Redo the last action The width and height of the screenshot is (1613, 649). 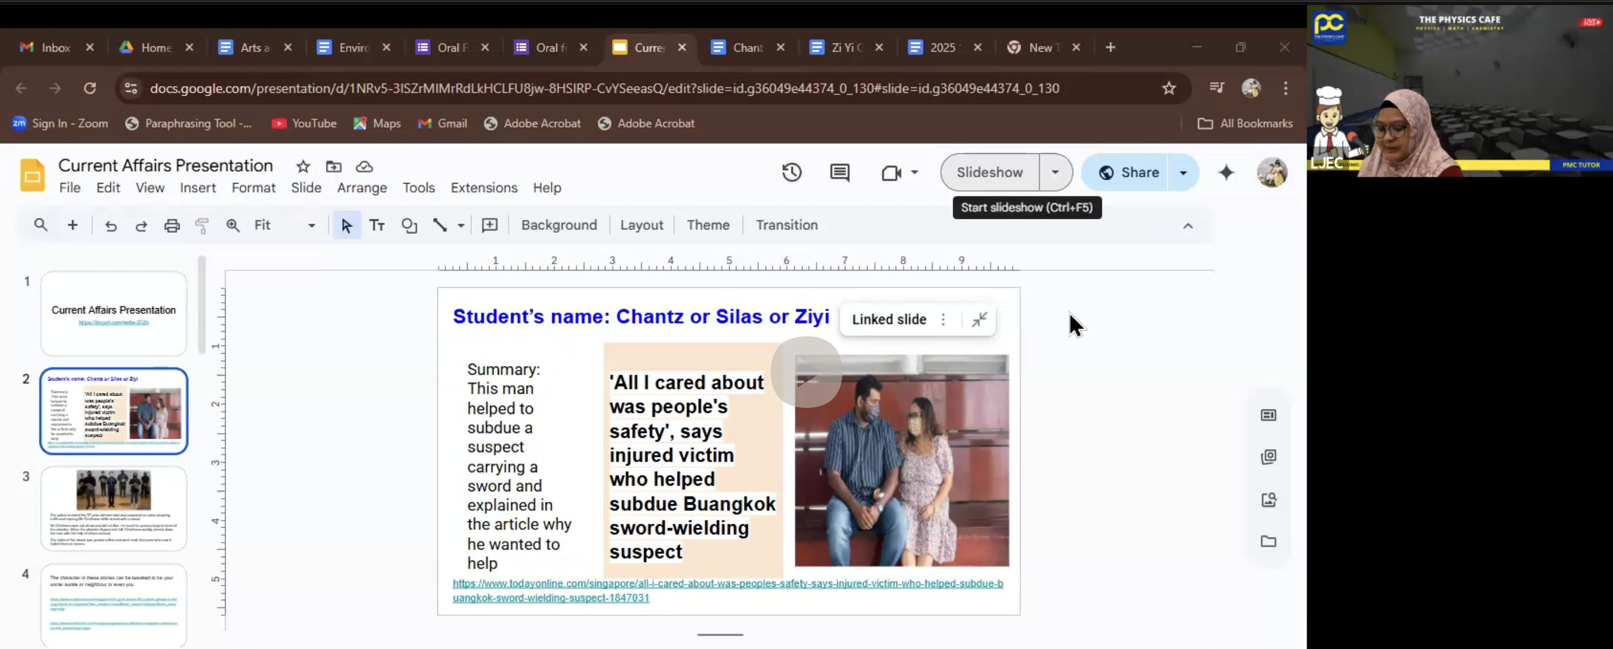[x=142, y=225]
